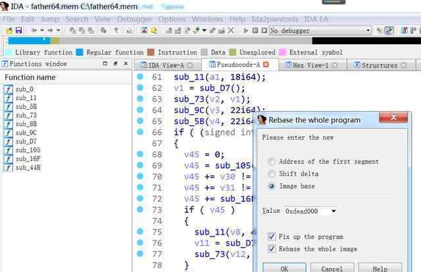Image resolution: width=421 pixels, height=272 pixels.
Task: Click the Regular function blue legend swatch
Action: (80, 52)
